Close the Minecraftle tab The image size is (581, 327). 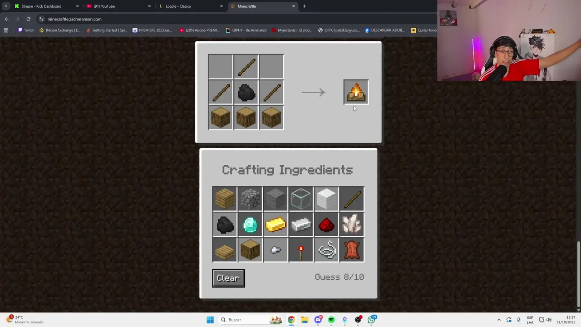(x=293, y=6)
